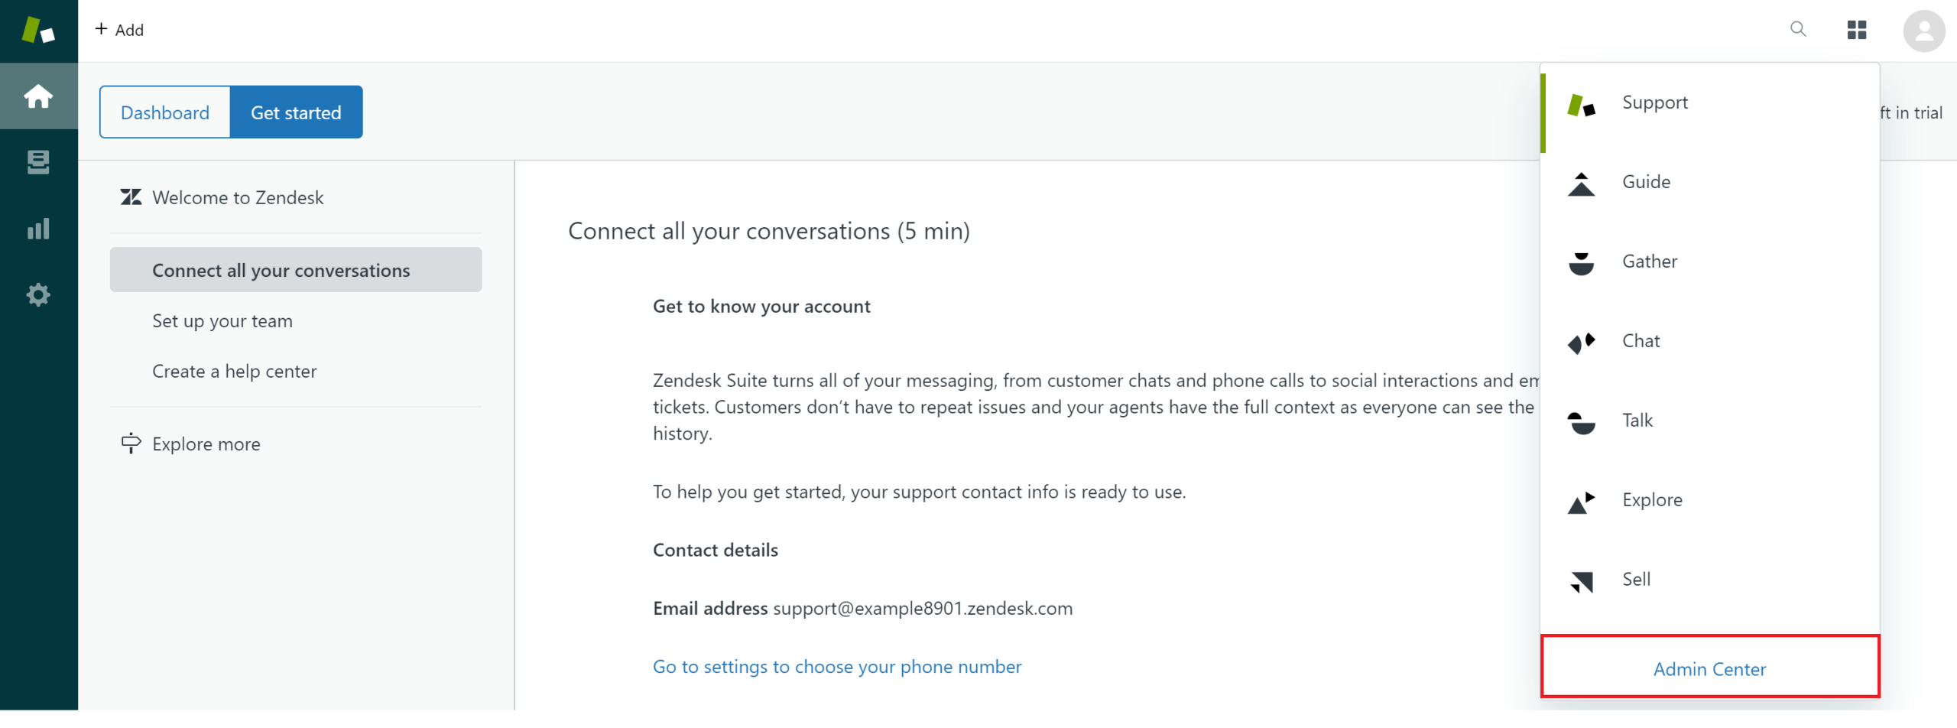Screen dimensions: 1957x728
Task: Open the user profile avatar
Action: [x=1923, y=31]
